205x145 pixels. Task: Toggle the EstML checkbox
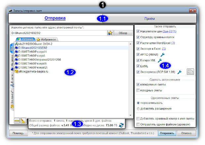pos(138,66)
